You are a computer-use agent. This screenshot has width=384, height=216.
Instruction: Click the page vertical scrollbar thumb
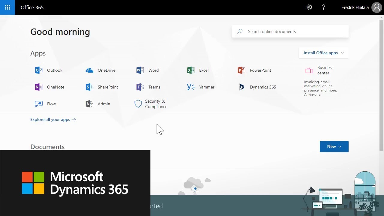pos(381,85)
